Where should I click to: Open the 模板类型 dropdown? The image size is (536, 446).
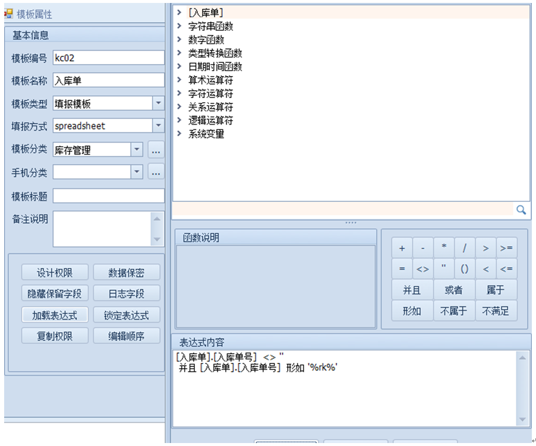point(158,103)
